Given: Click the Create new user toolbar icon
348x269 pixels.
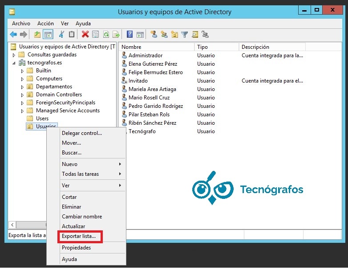Looking at the screenshot, I should click(x=154, y=34).
